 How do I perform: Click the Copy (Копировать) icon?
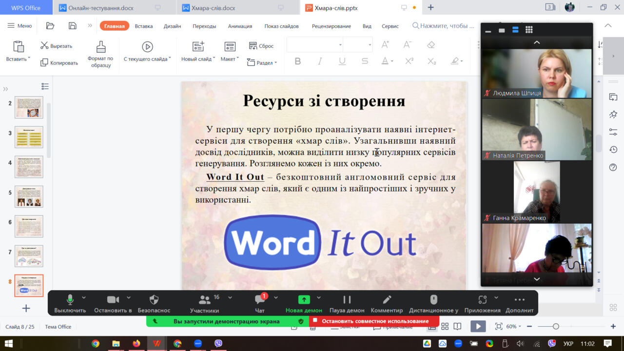[44, 62]
